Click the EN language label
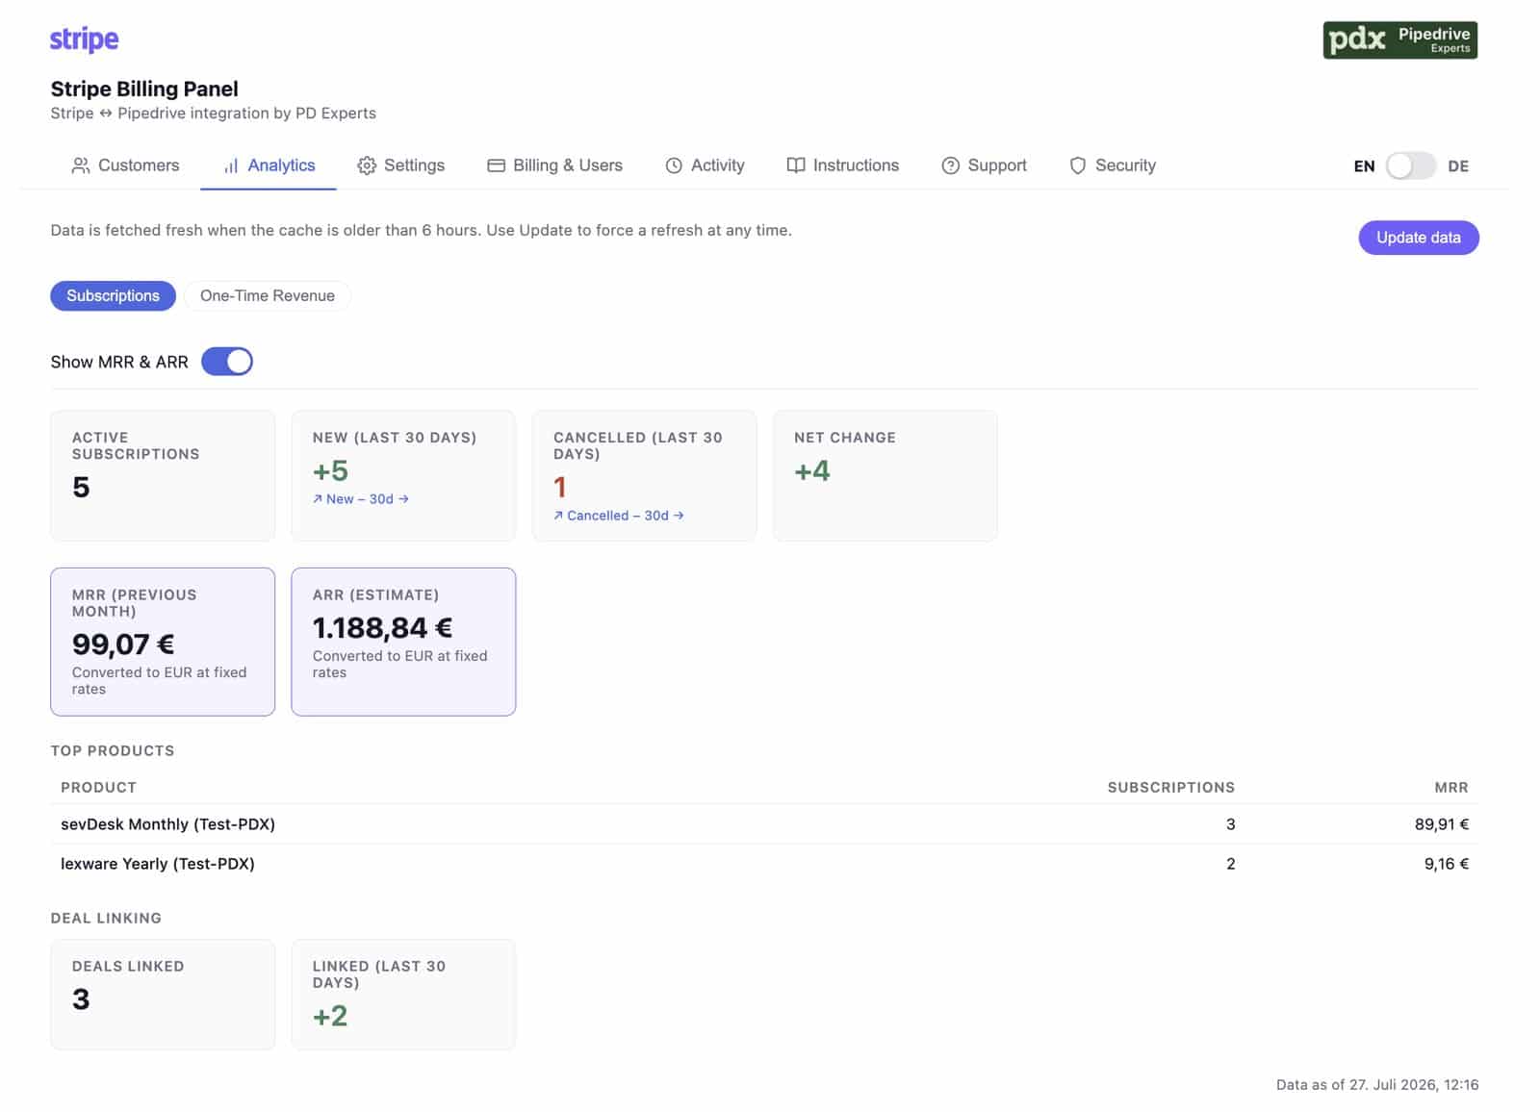The image size is (1540, 1112). (x=1364, y=166)
